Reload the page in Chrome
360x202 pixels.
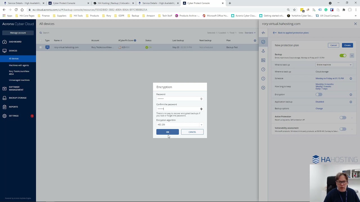(16, 10)
